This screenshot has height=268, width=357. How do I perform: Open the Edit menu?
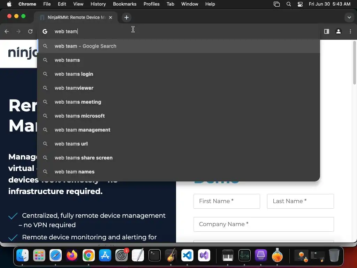click(62, 4)
